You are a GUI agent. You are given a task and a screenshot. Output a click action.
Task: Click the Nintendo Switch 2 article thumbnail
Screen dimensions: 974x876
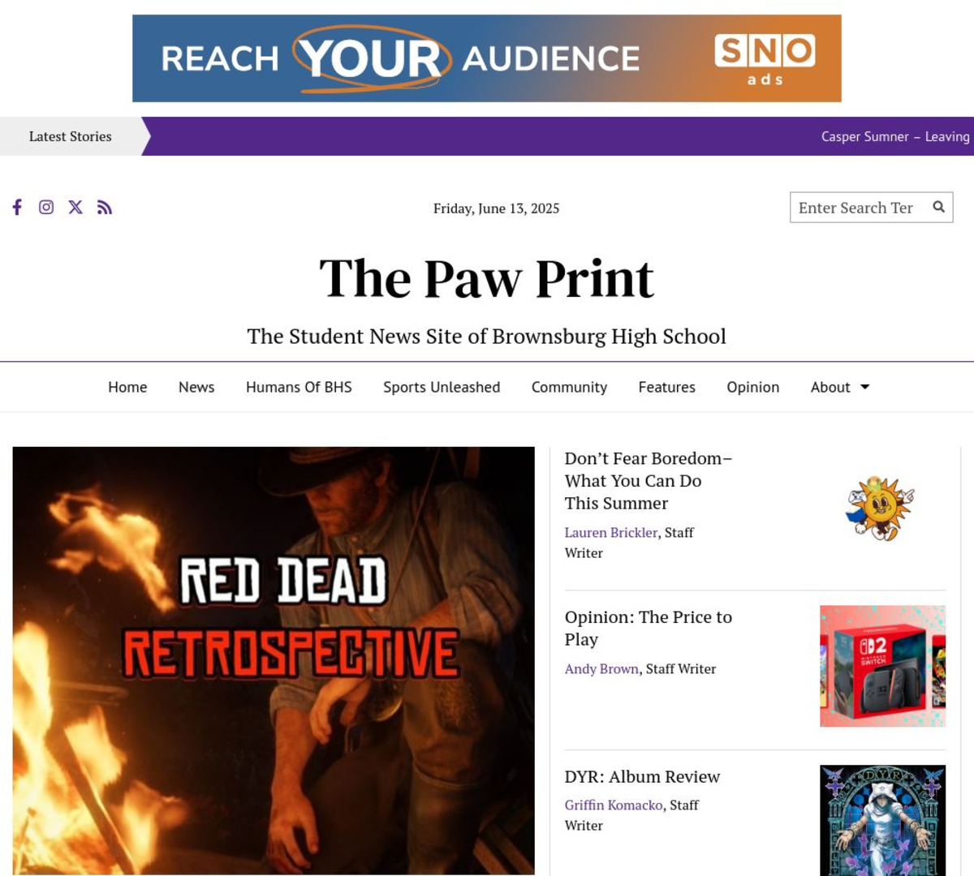point(882,666)
